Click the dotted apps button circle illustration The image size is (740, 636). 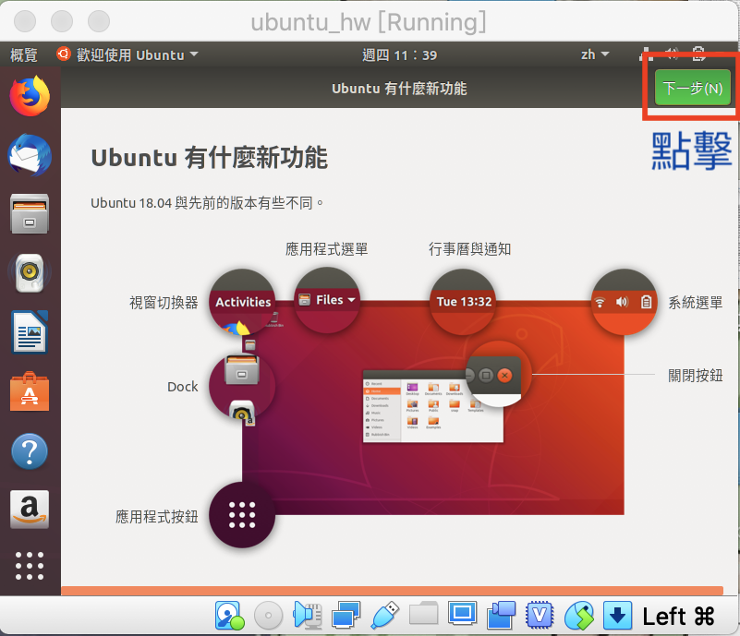pos(242,515)
